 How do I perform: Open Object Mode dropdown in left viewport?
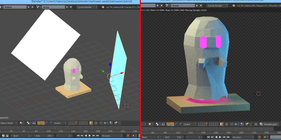(x=8, y=123)
